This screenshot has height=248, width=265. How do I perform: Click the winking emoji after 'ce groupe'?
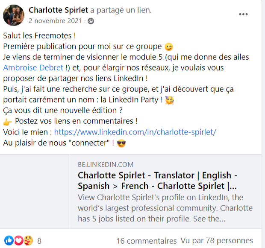click(170, 46)
